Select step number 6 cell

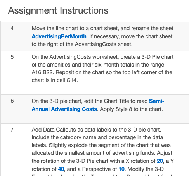point(12,109)
